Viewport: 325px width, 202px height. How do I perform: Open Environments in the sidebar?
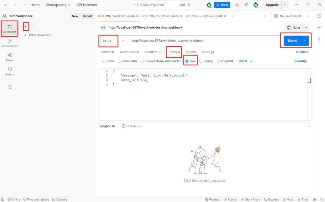[10, 43]
